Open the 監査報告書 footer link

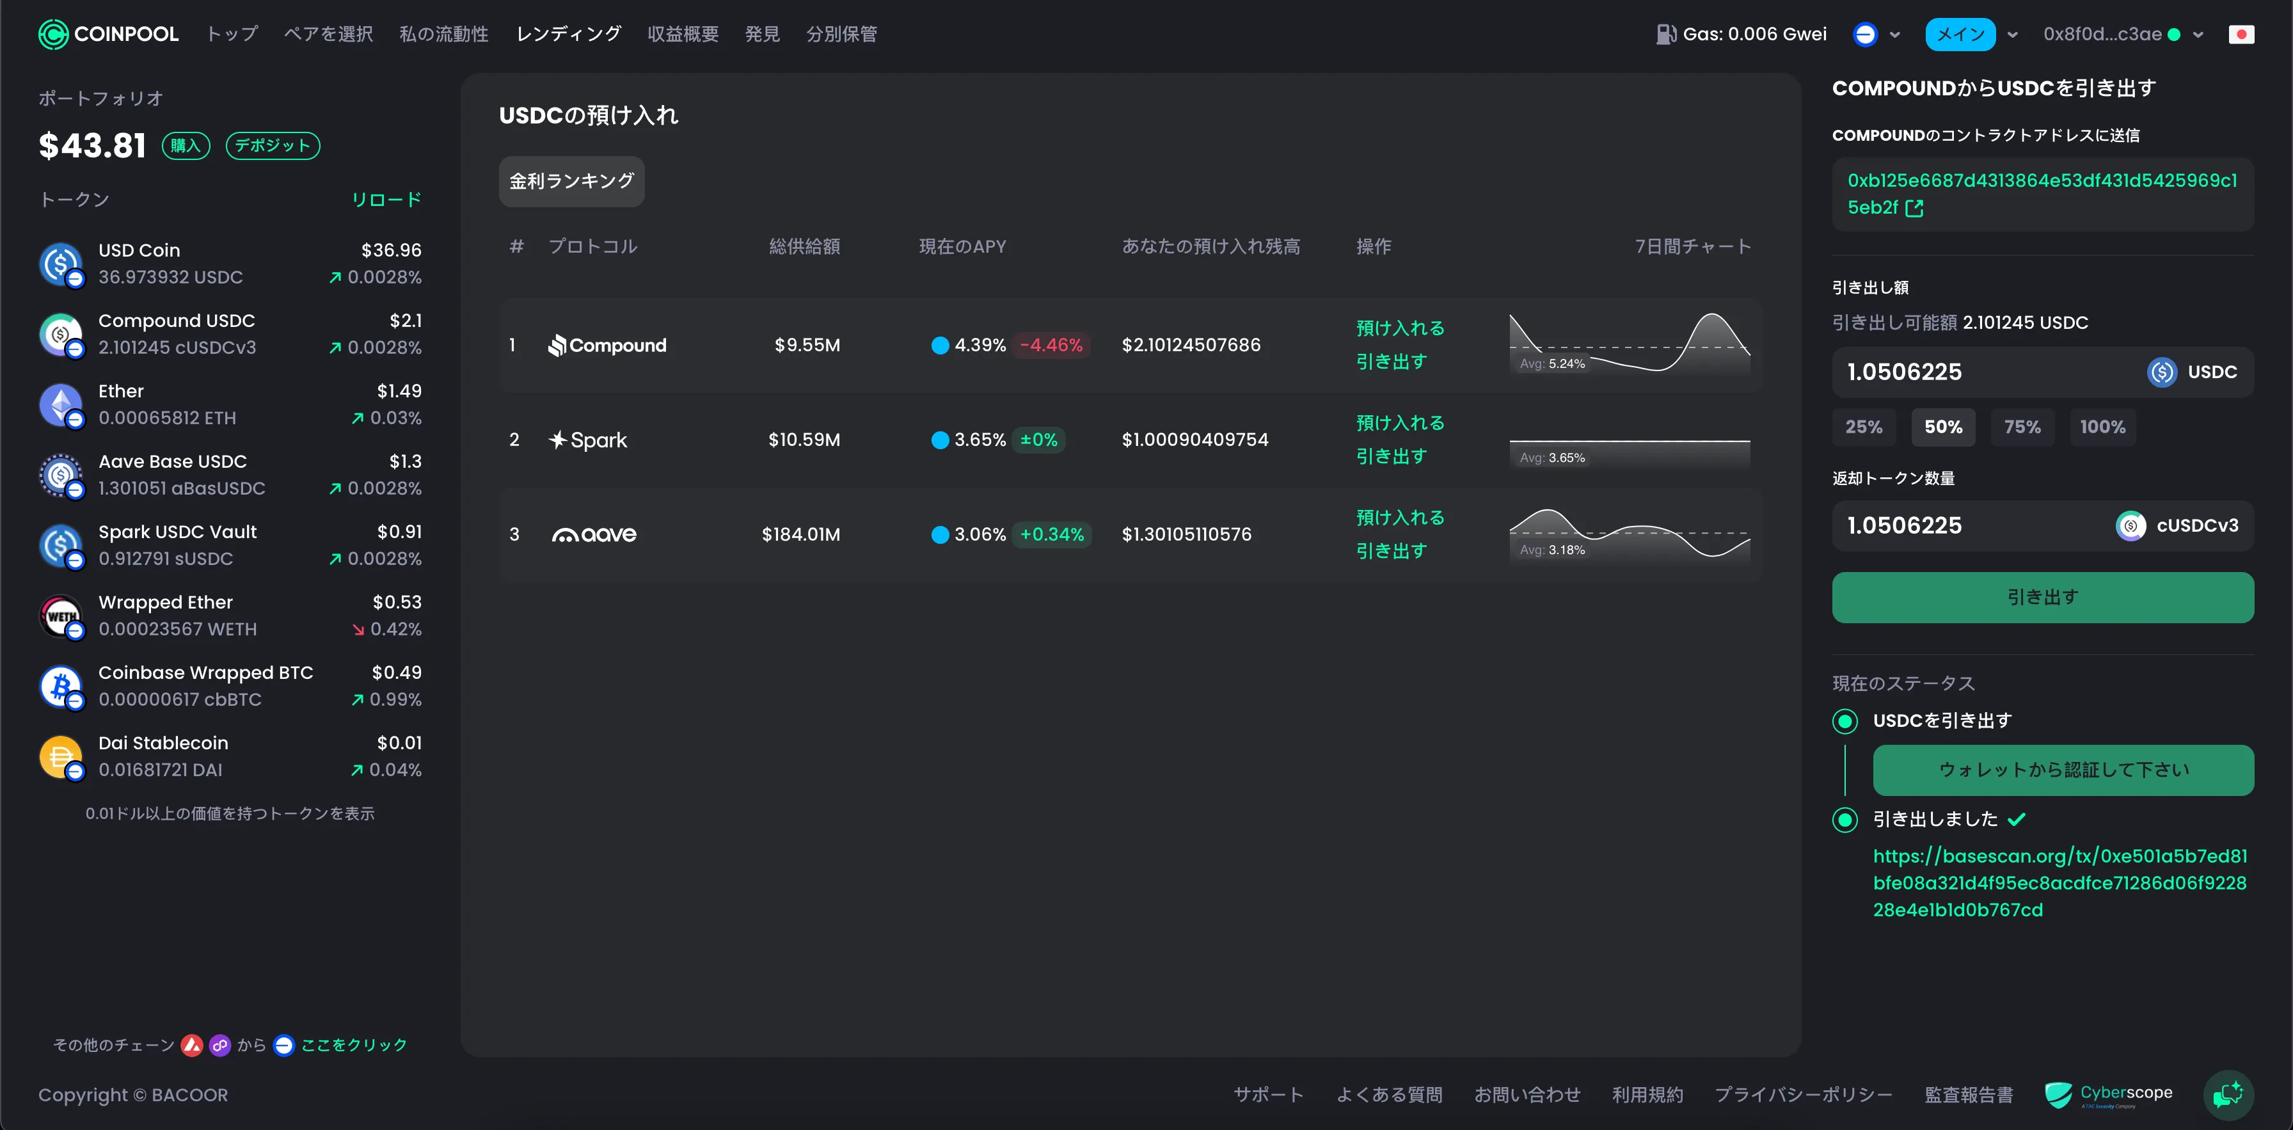pos(1968,1095)
